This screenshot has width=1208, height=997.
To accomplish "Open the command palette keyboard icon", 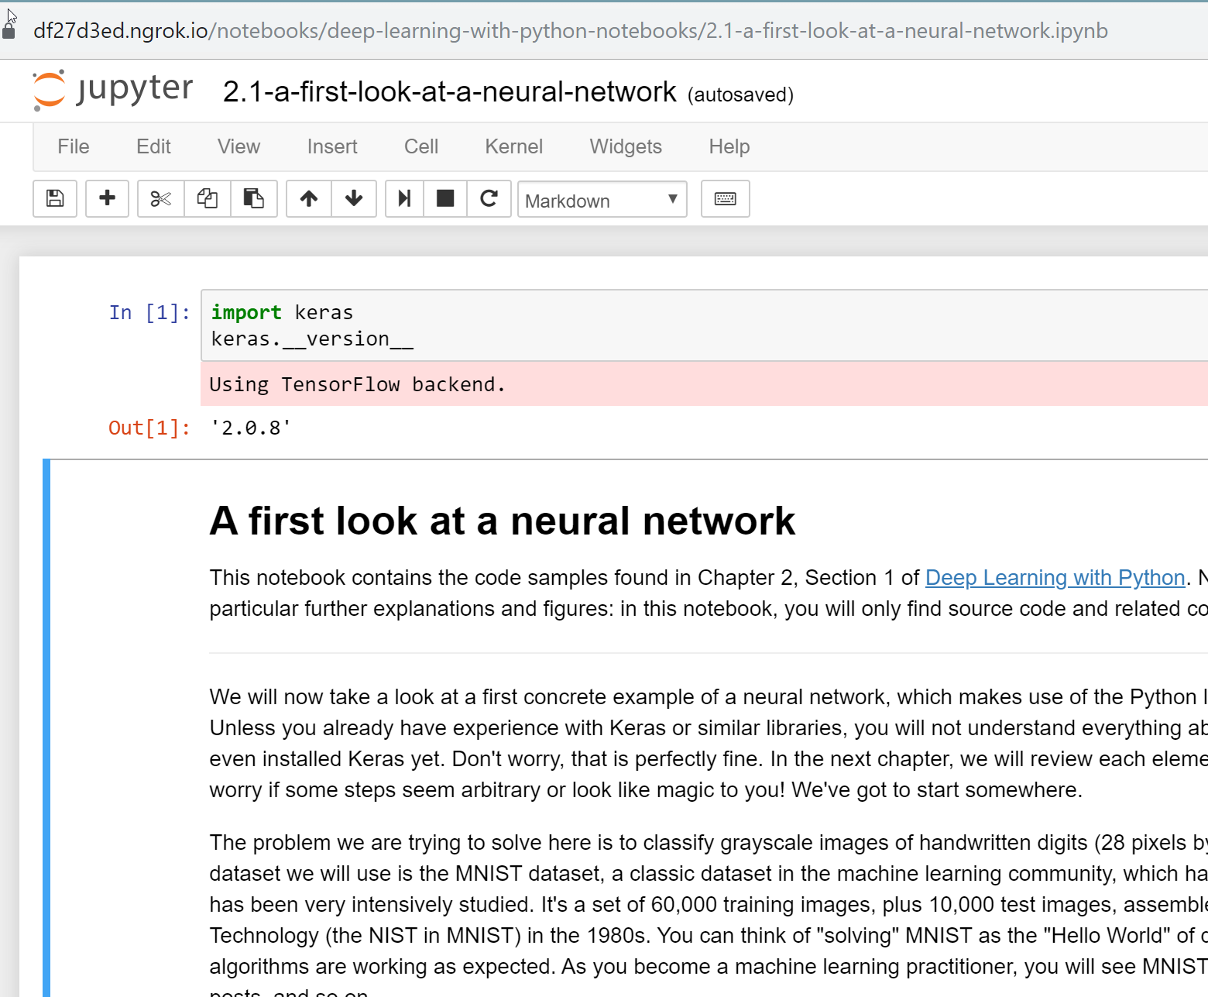I will (x=726, y=199).
